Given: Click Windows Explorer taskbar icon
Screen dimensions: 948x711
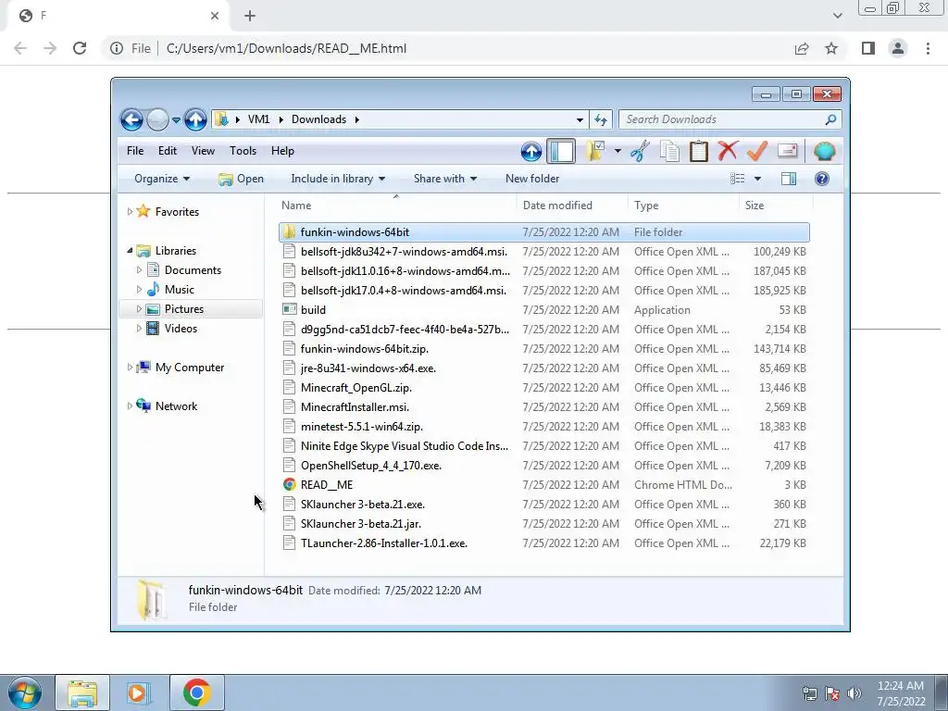Looking at the screenshot, I should tap(82, 692).
